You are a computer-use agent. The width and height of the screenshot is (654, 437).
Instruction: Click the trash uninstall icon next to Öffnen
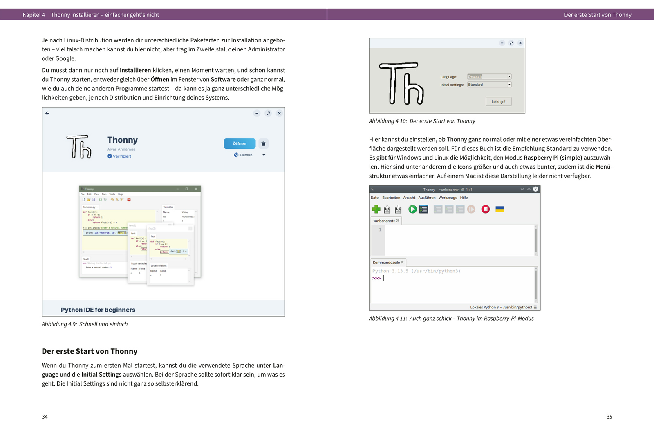tap(263, 144)
